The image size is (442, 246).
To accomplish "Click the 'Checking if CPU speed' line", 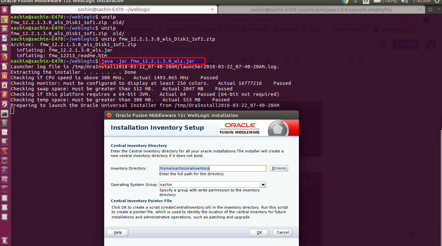I will pyautogui.click(x=114, y=78).
